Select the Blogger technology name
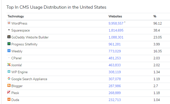 [x=17, y=86]
